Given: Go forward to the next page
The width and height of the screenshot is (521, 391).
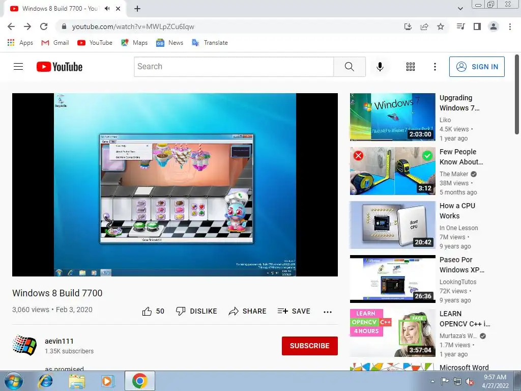Looking at the screenshot, I should [27, 26].
